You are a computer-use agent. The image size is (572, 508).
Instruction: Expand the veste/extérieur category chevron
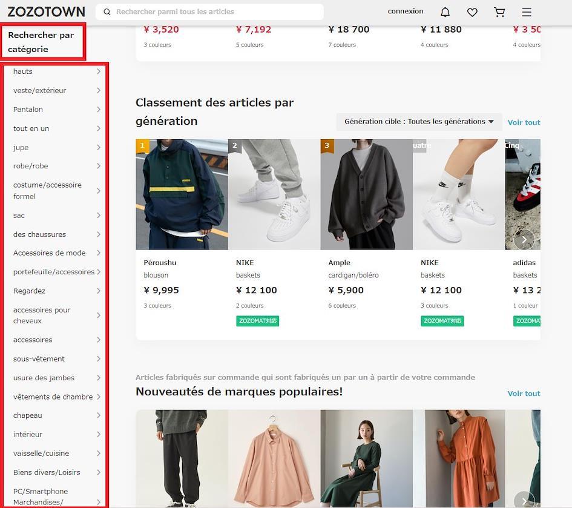click(x=99, y=90)
